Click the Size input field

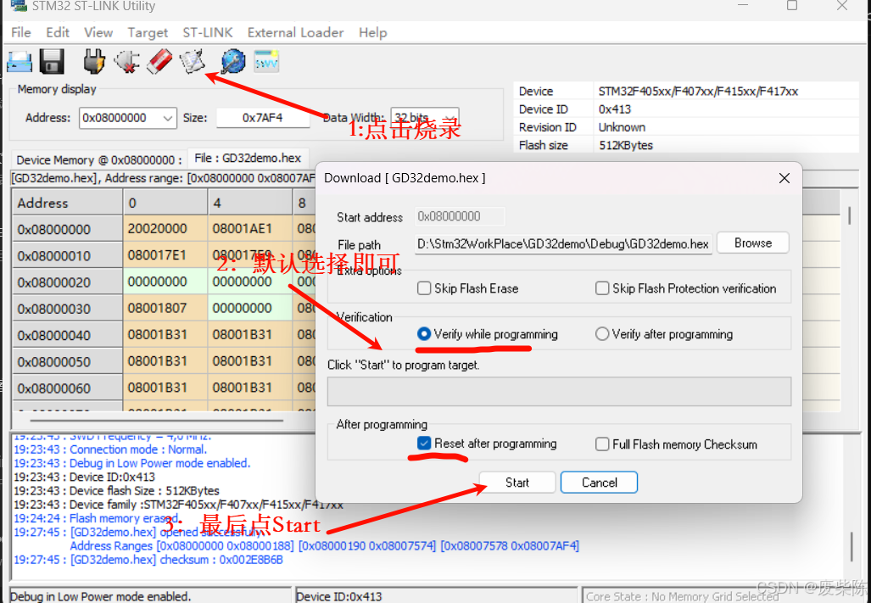[263, 118]
